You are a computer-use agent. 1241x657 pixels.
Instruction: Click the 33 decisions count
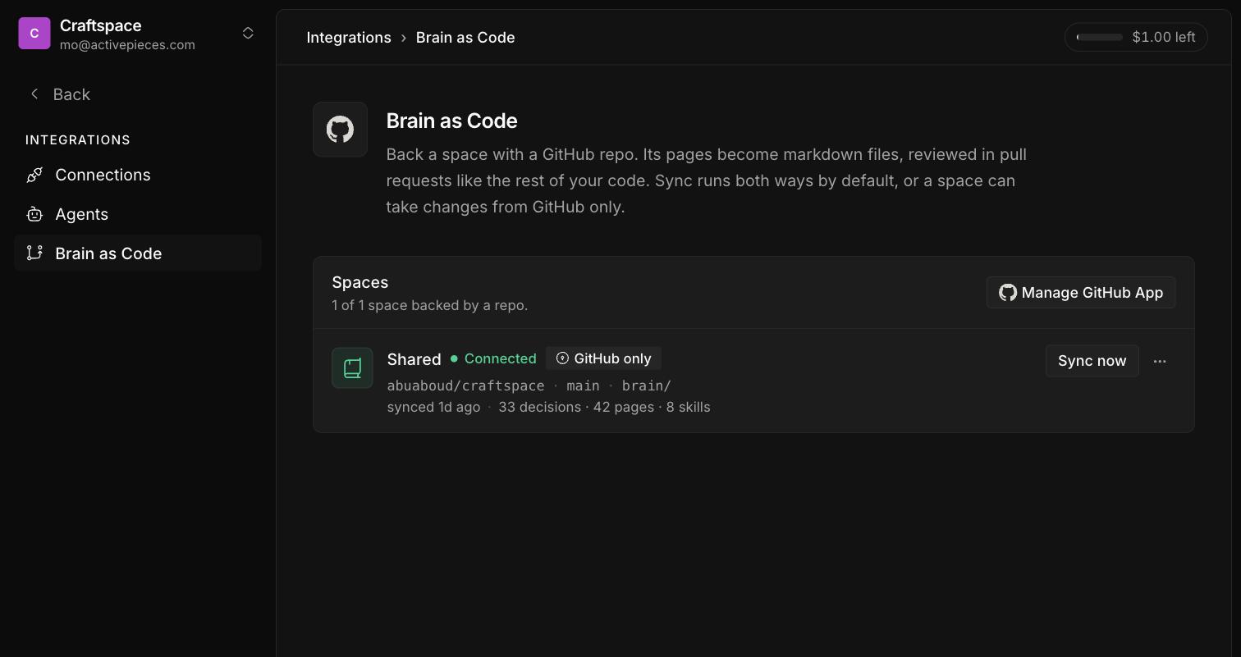coord(539,407)
